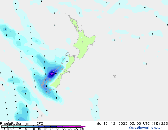Click the '4' precipitation value west of South Island
The image size is (168, 130).
[x=45, y=62]
